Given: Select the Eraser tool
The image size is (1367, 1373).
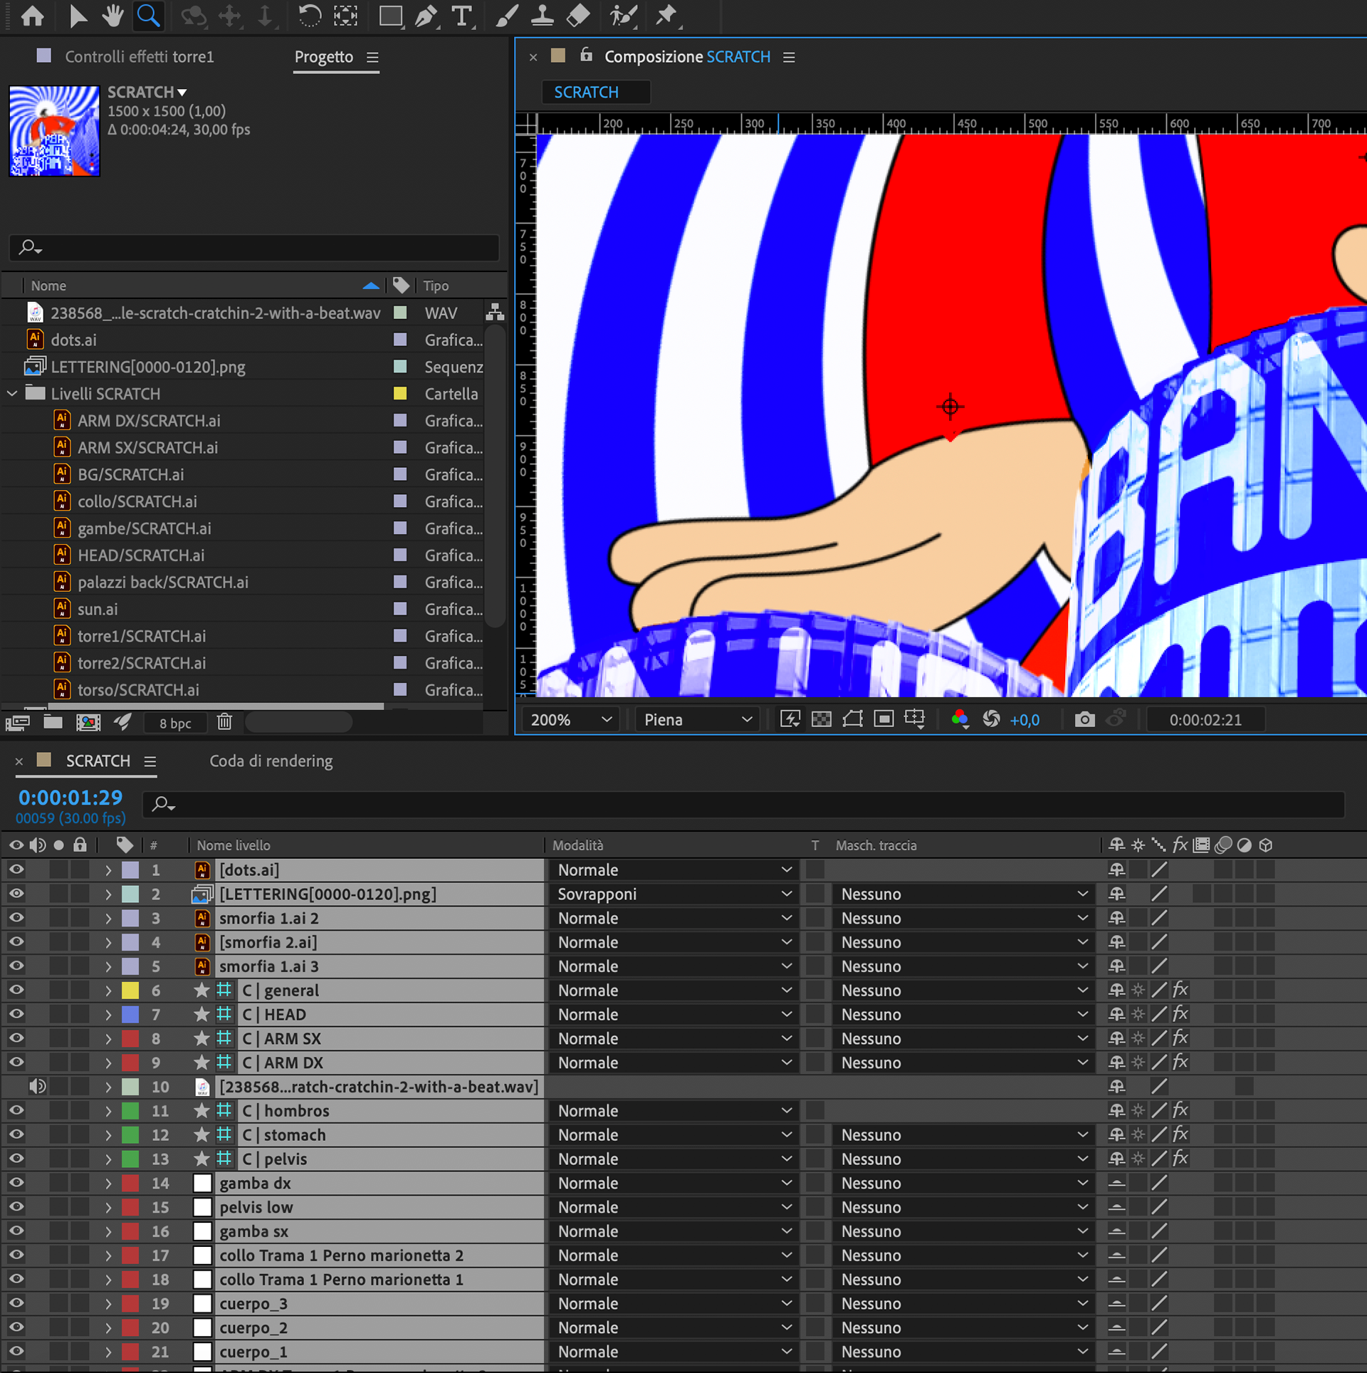Looking at the screenshot, I should 577,16.
